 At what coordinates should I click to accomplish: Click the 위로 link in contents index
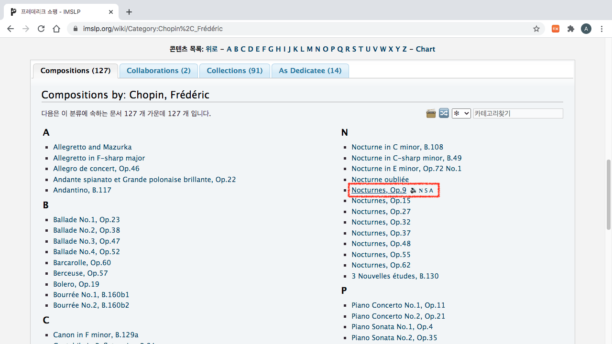coord(212,49)
